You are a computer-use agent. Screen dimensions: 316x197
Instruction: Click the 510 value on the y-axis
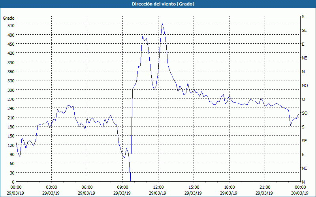click(x=11, y=26)
